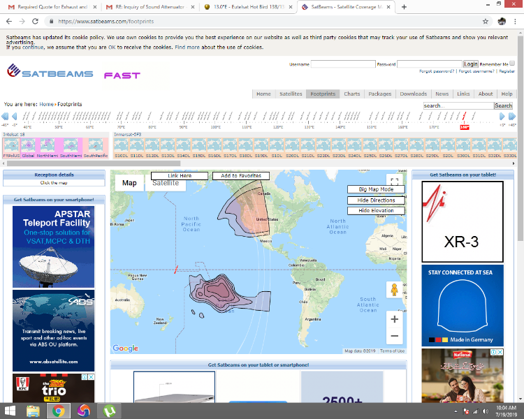Select the red 180° satellite position marker
Viewport: 524px width, 419px height.
click(x=465, y=127)
